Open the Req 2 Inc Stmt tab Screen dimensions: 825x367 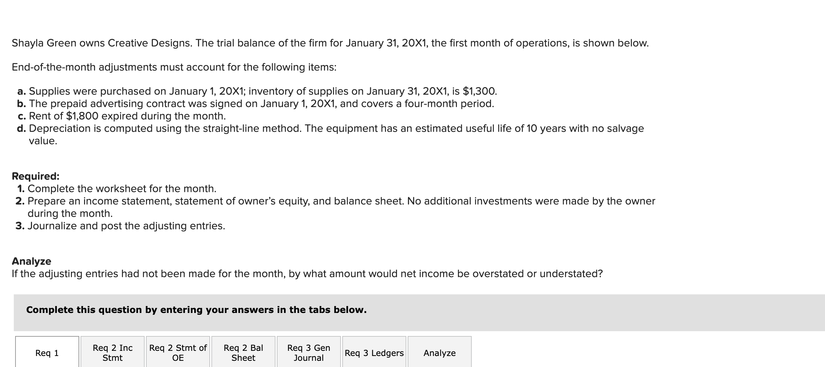(x=112, y=352)
